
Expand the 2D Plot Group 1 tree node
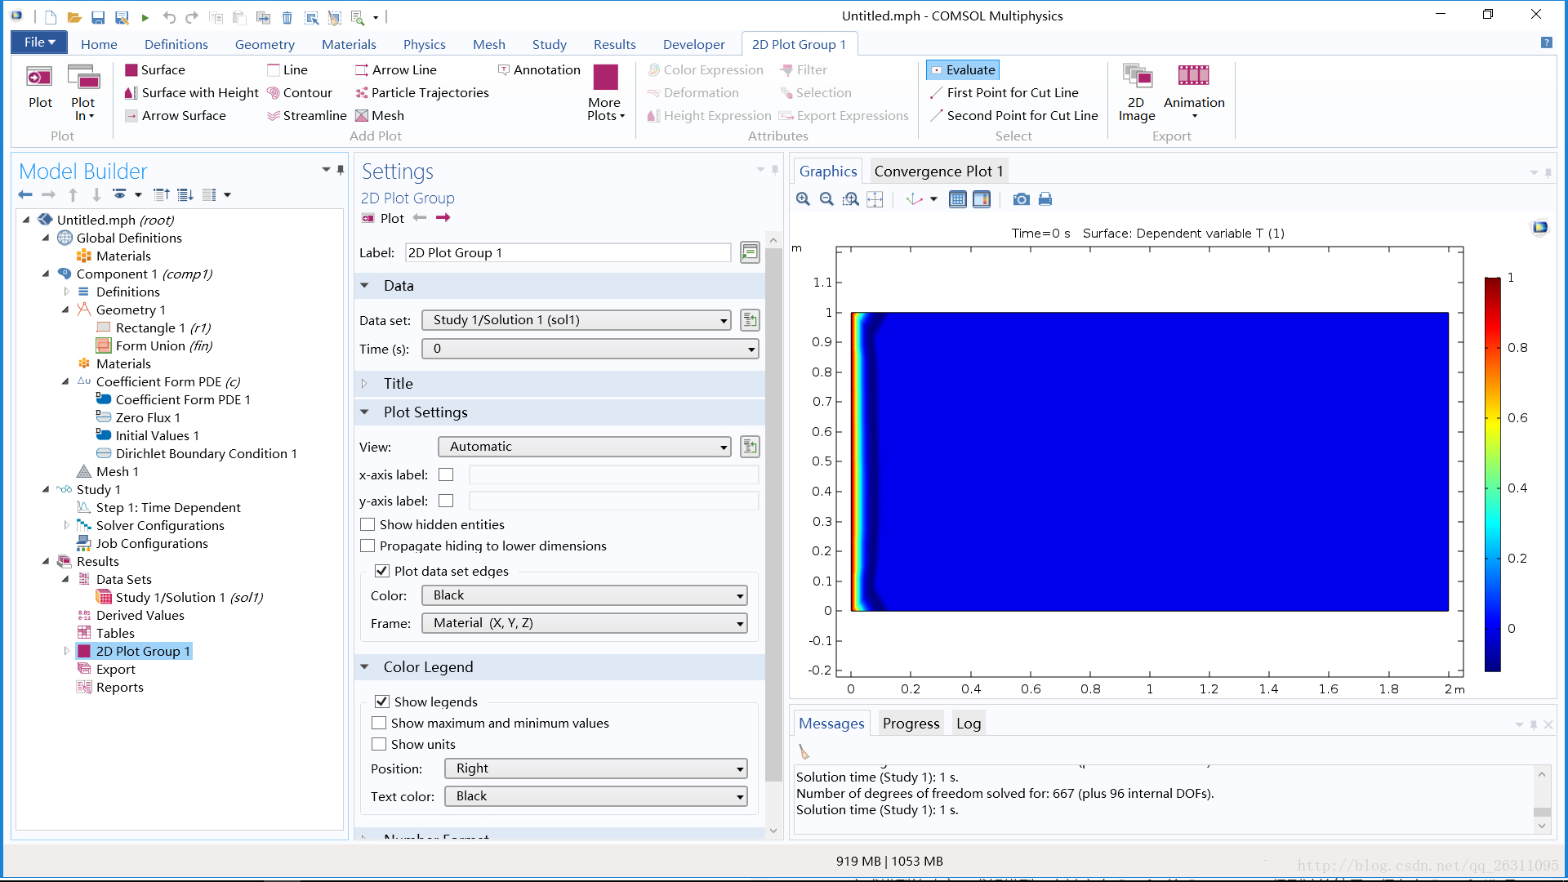pos(66,651)
